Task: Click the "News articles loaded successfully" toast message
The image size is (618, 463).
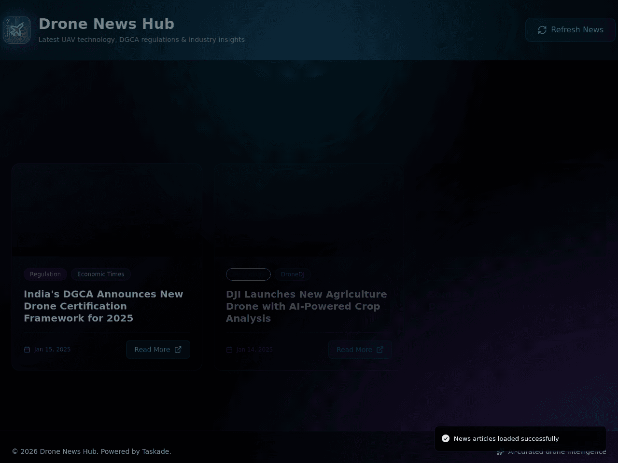Action: point(506,438)
